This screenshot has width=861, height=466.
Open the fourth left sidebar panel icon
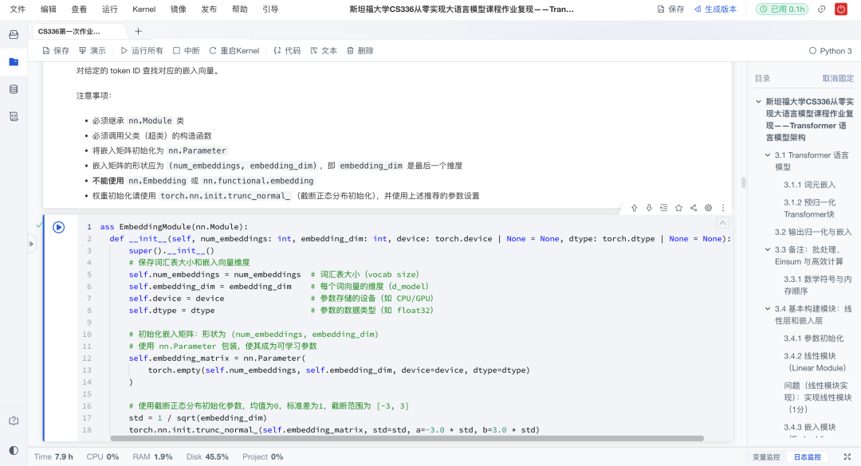point(14,116)
